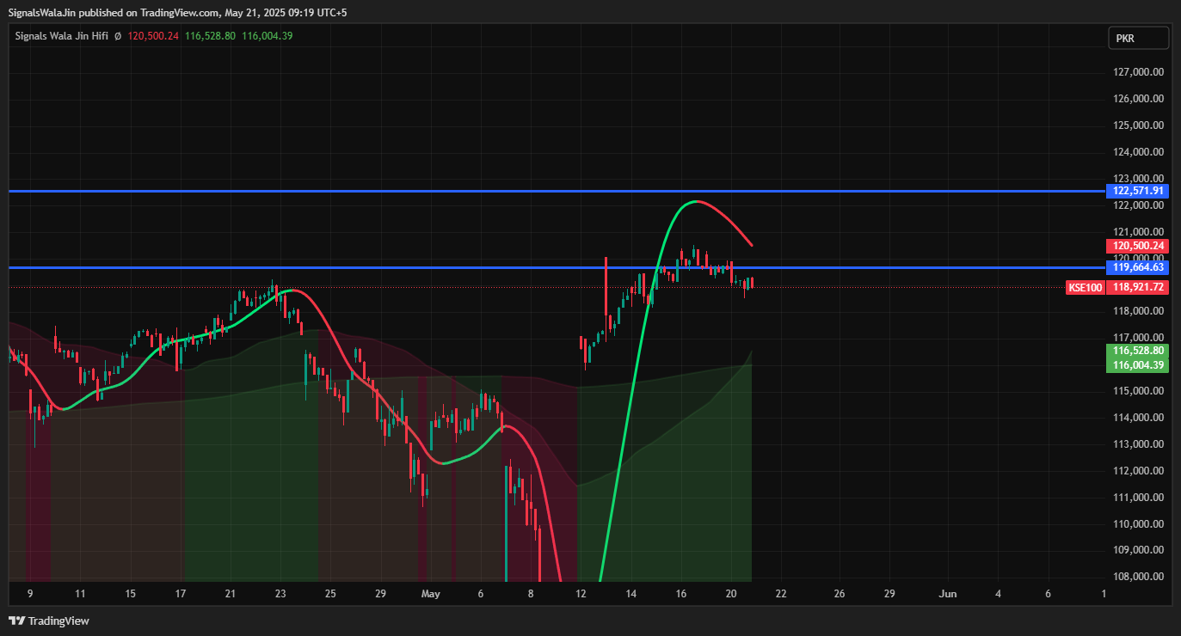Click the TradingView logo at bottom left
Image resolution: width=1181 pixels, height=636 pixels.
coord(49,621)
